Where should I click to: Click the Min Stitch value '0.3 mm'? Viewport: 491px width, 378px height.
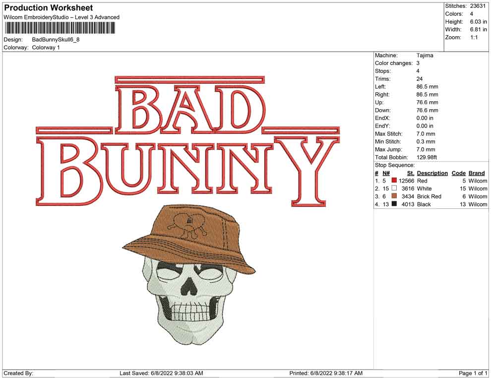coord(426,141)
